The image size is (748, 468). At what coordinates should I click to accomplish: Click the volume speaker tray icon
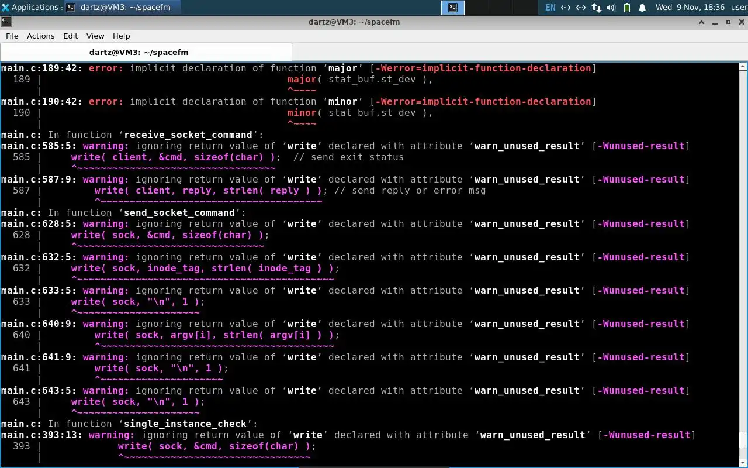pos(611,7)
